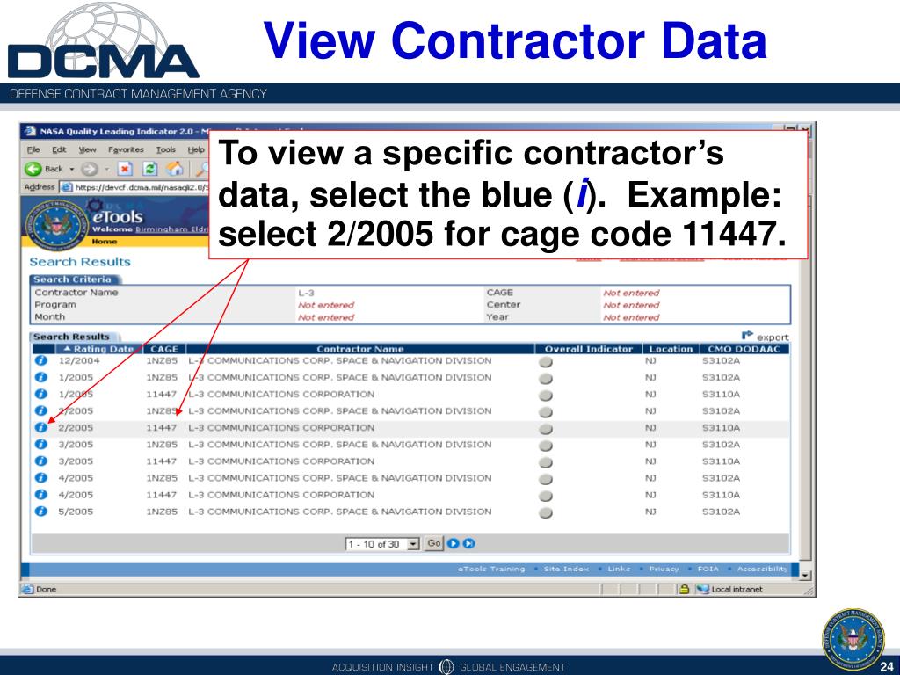Go to next results page arrow
900x675 pixels.
[453, 543]
